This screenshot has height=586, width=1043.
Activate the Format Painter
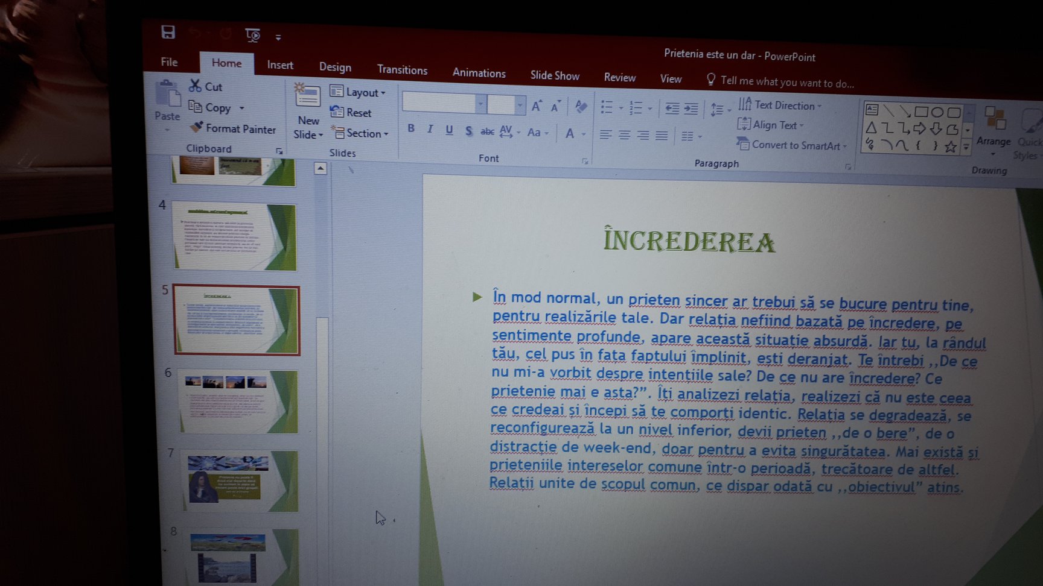(233, 128)
